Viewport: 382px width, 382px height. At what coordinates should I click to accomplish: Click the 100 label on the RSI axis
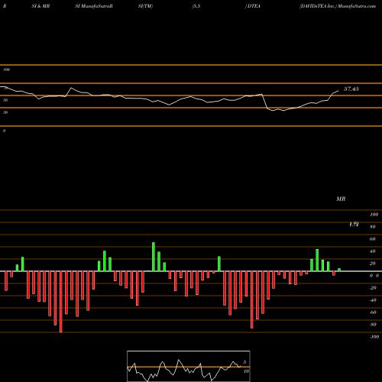[x=6, y=70]
